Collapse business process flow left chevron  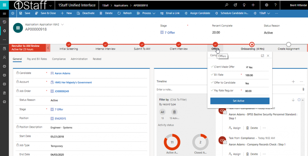(48, 48)
